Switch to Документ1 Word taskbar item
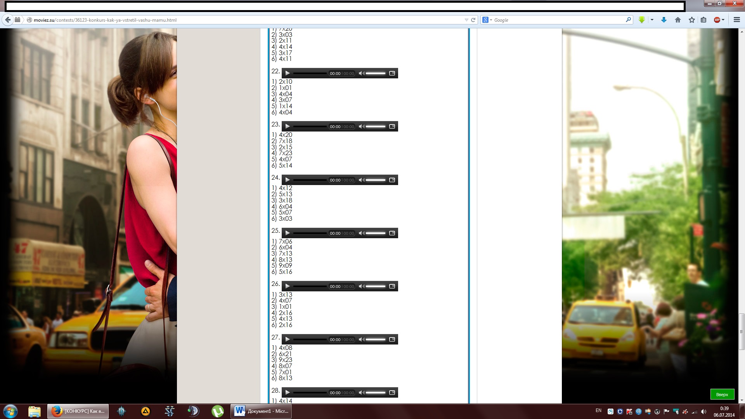Screen dimensions: 745x419 point(262,411)
